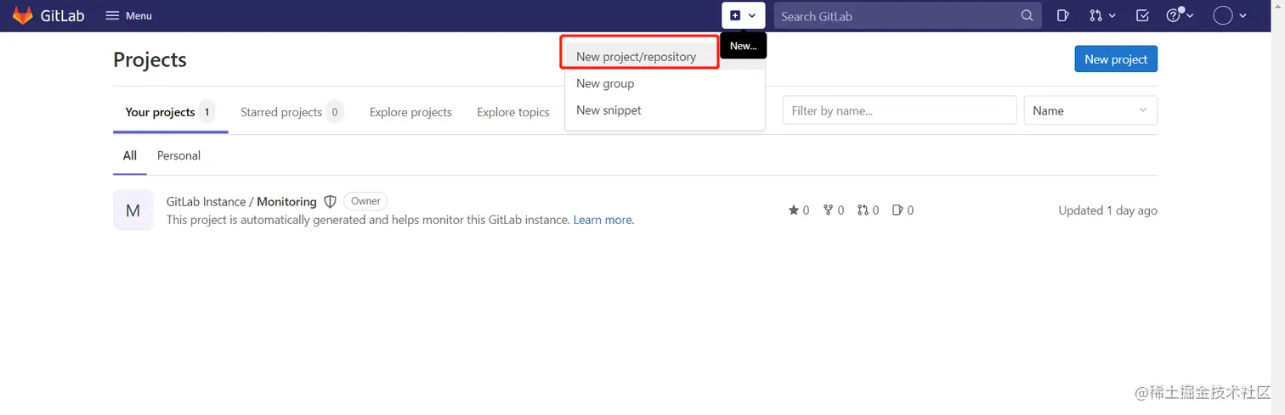The image size is (1285, 415).
Task: Follow the Learn more link
Action: tap(603, 220)
